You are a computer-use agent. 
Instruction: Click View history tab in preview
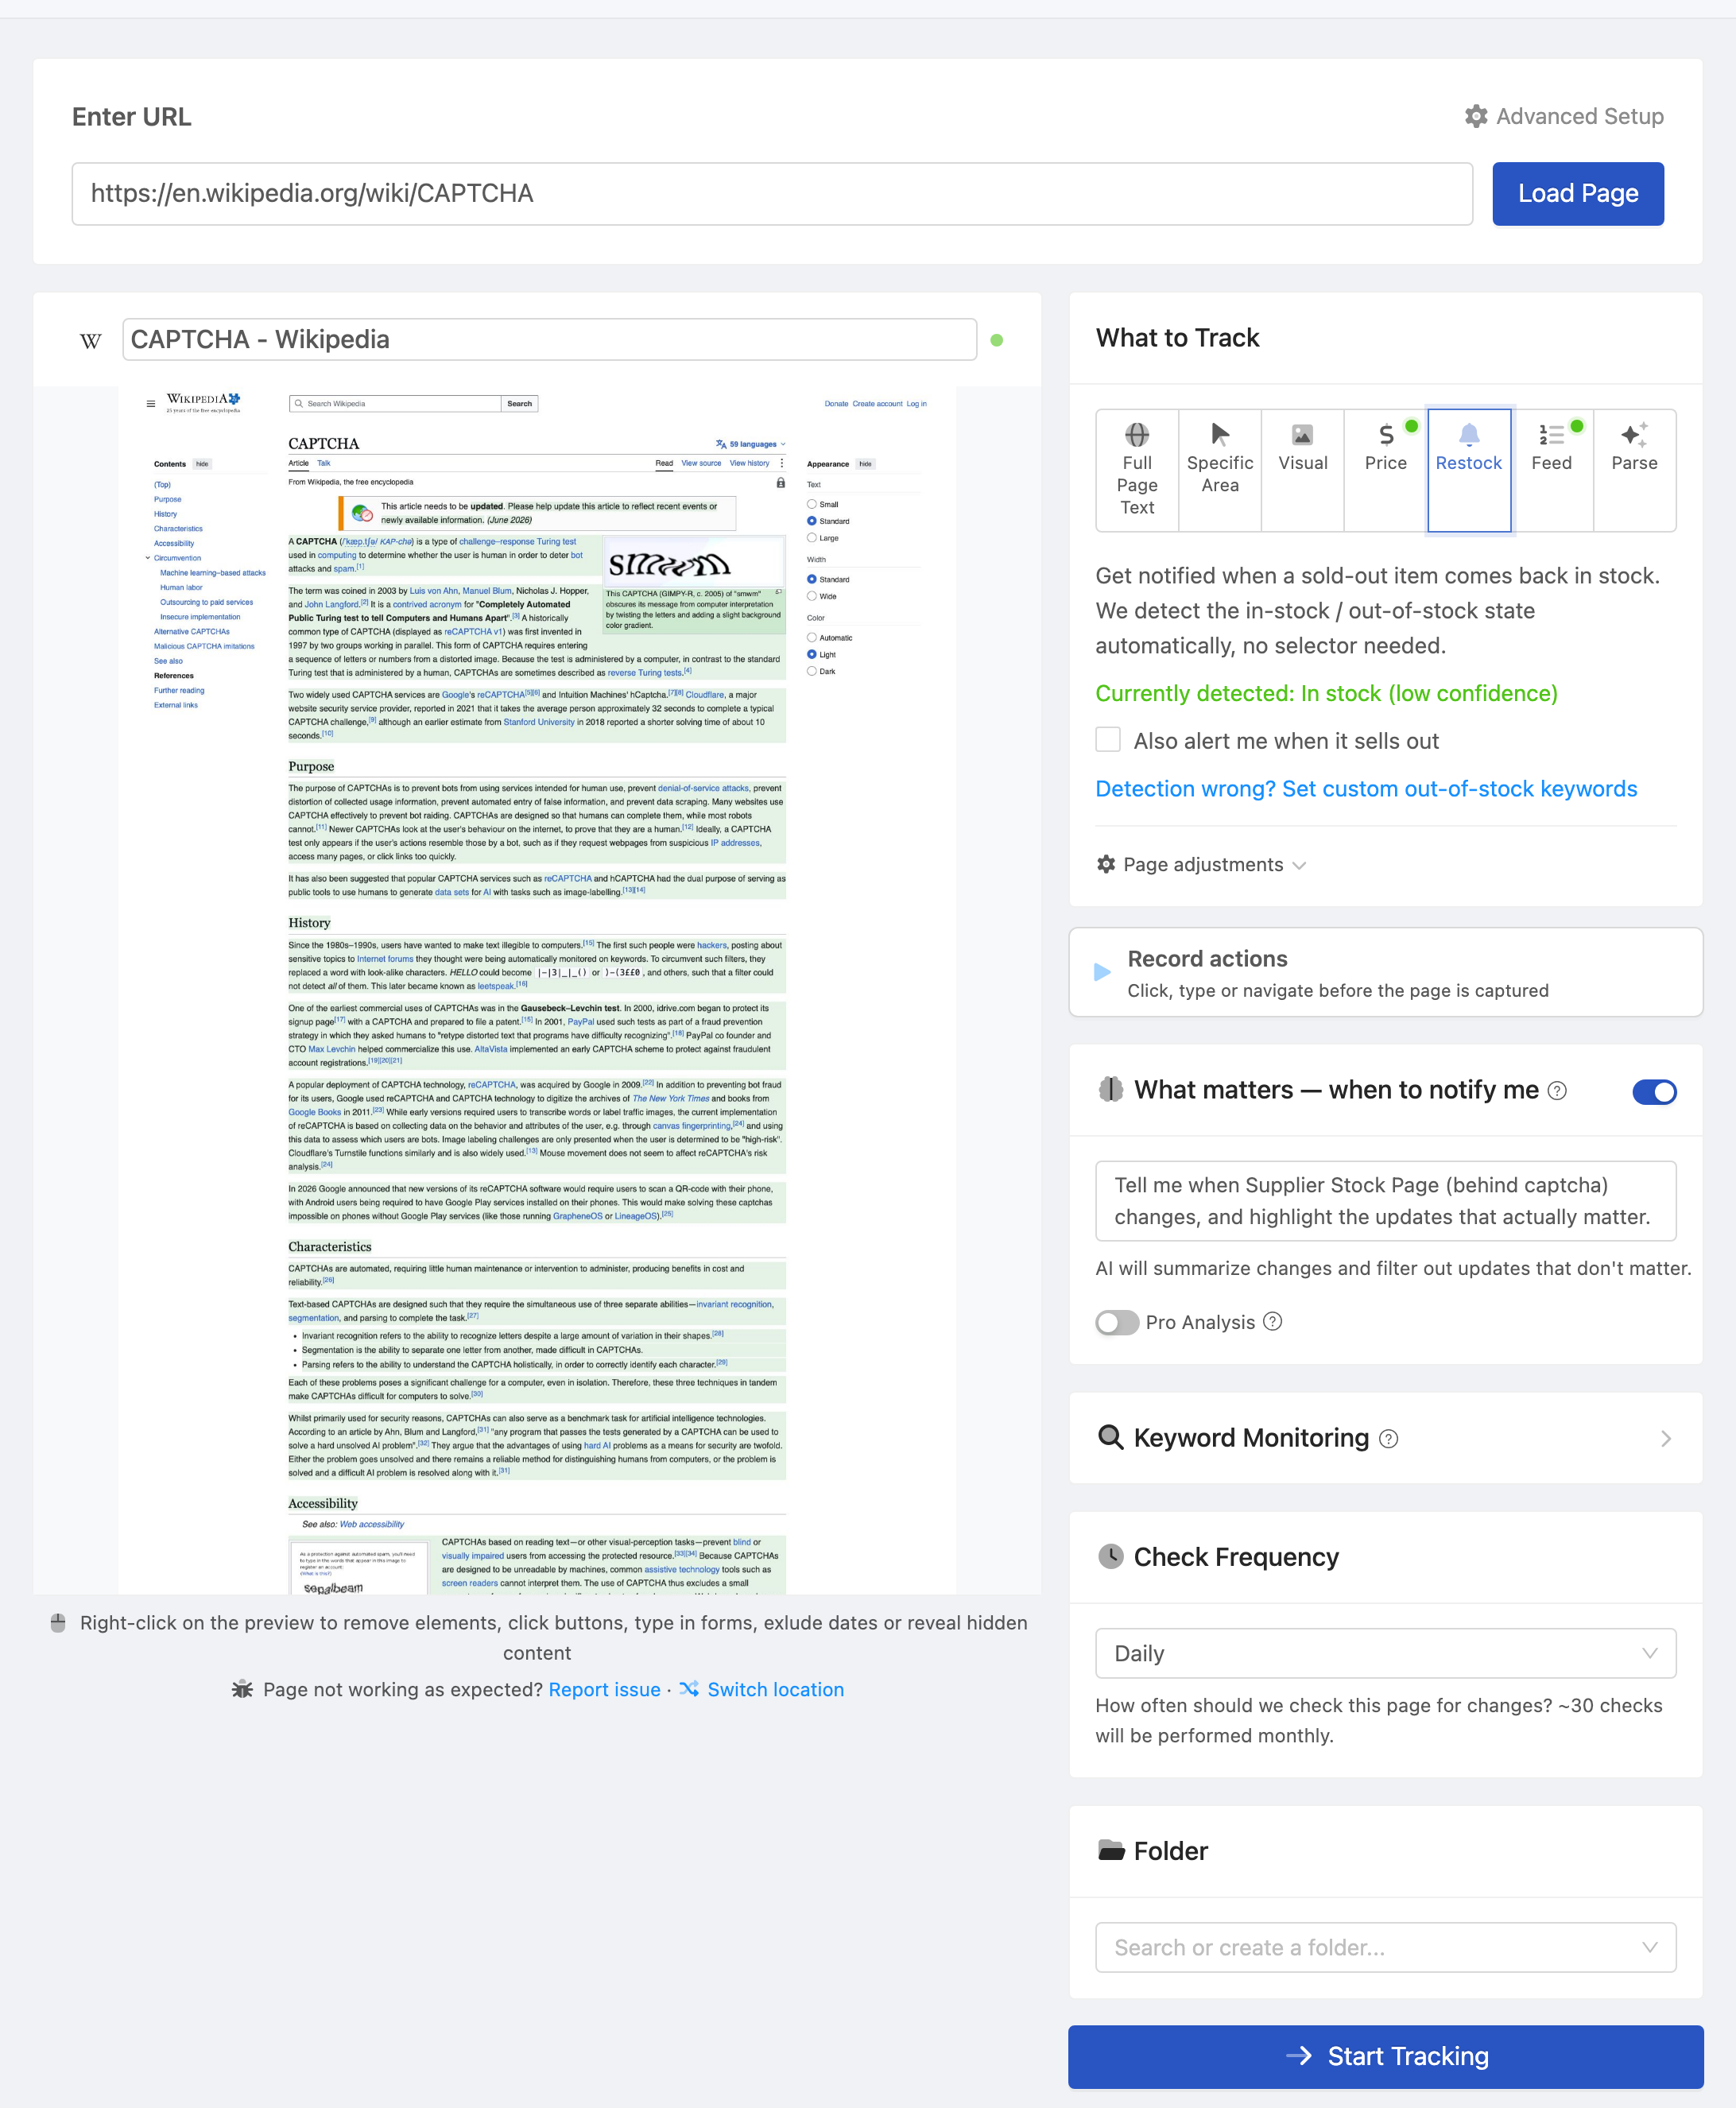(749, 463)
